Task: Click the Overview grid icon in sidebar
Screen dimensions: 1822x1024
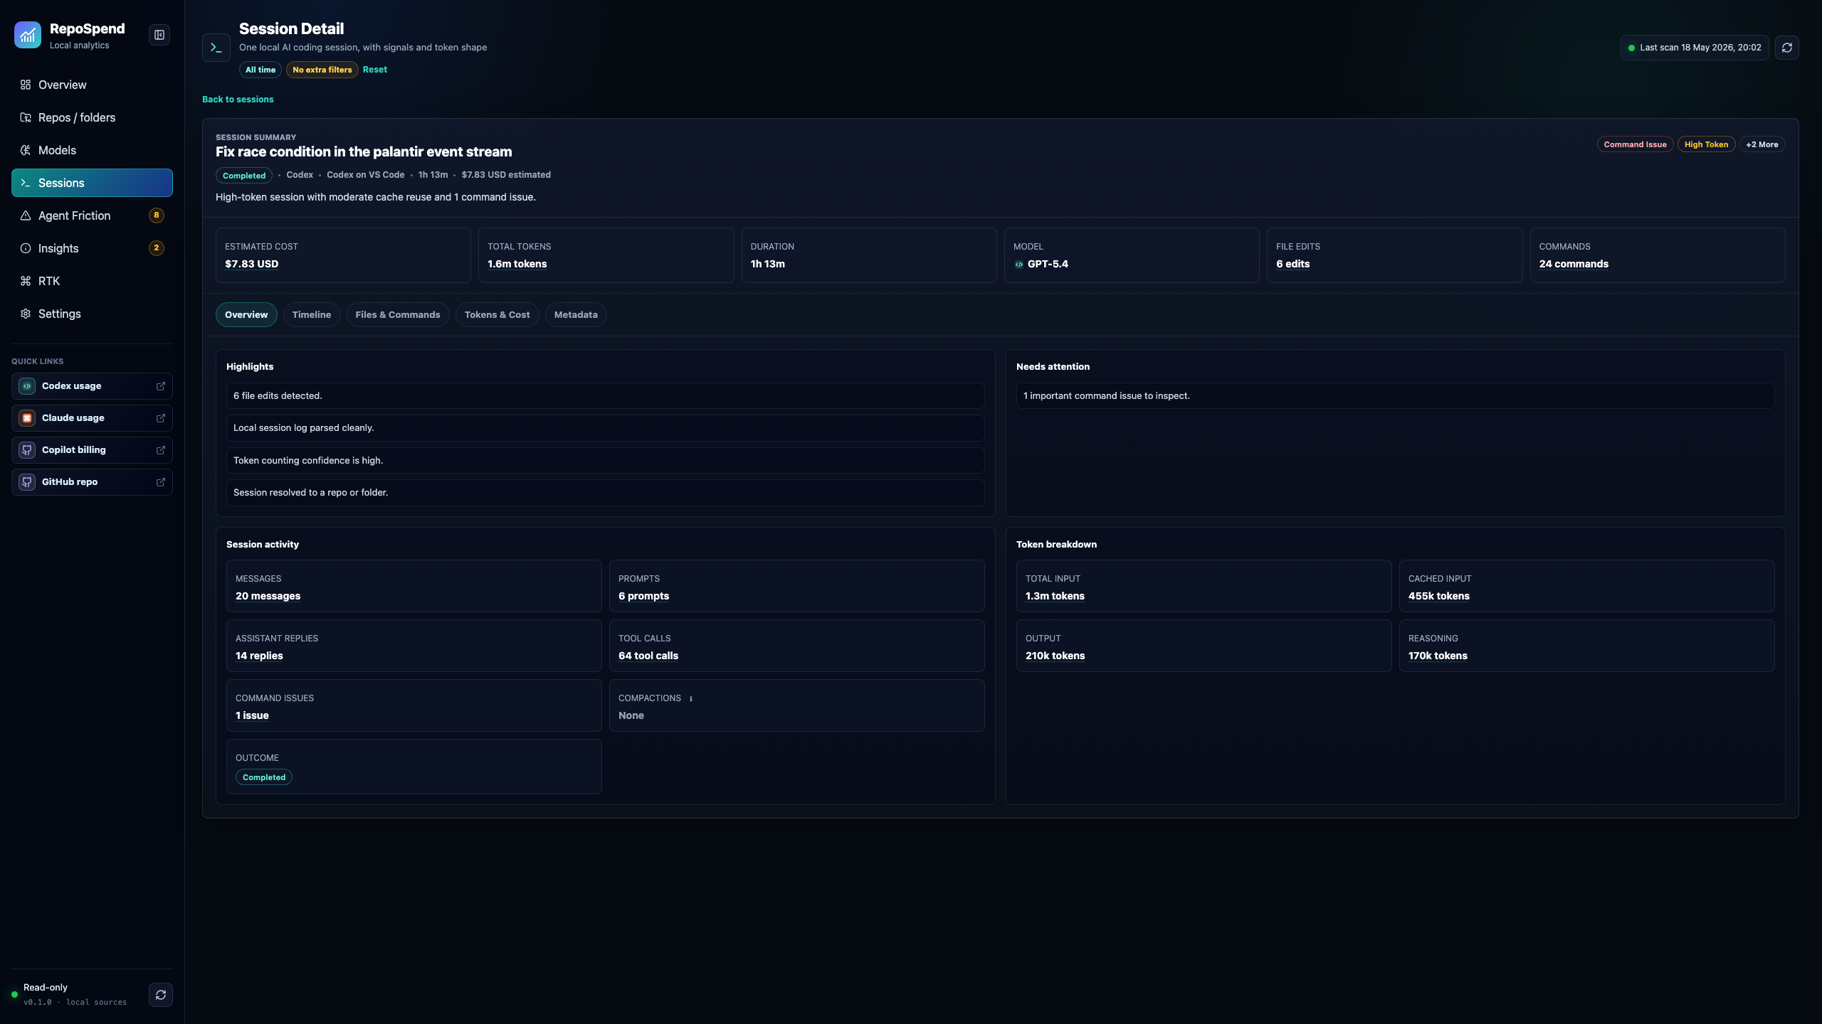Action: click(x=26, y=85)
